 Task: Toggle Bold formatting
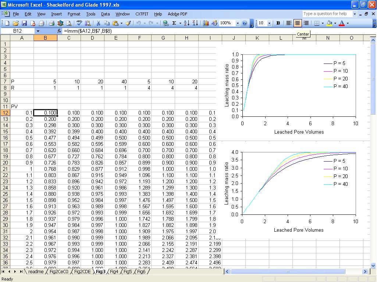point(278,23)
